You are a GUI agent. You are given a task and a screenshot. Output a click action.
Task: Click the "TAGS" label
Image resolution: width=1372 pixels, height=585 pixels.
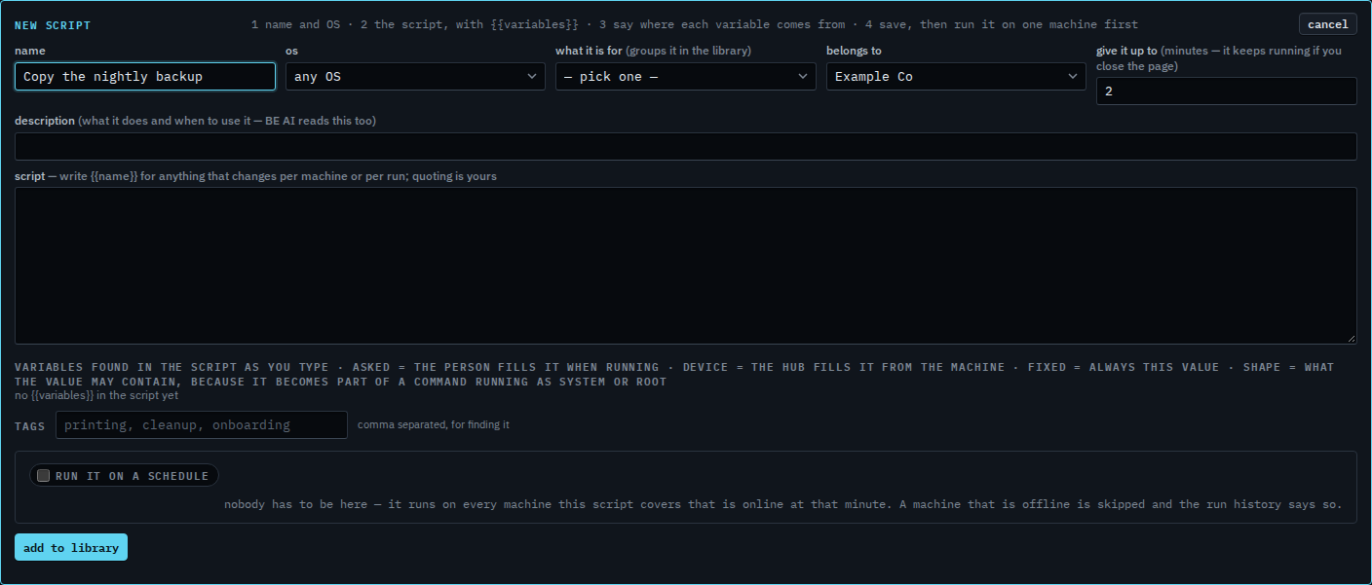[30, 426]
